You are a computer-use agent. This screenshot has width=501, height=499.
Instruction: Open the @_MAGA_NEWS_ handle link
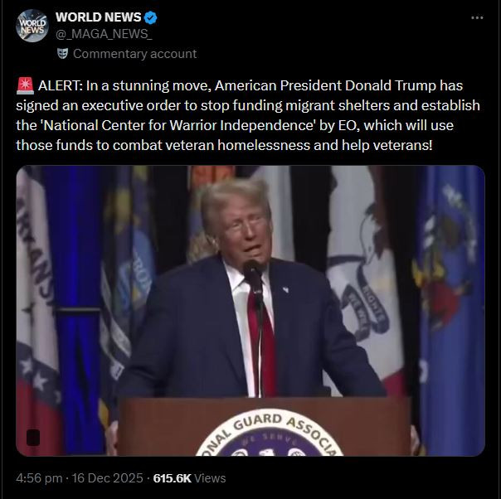(x=104, y=34)
